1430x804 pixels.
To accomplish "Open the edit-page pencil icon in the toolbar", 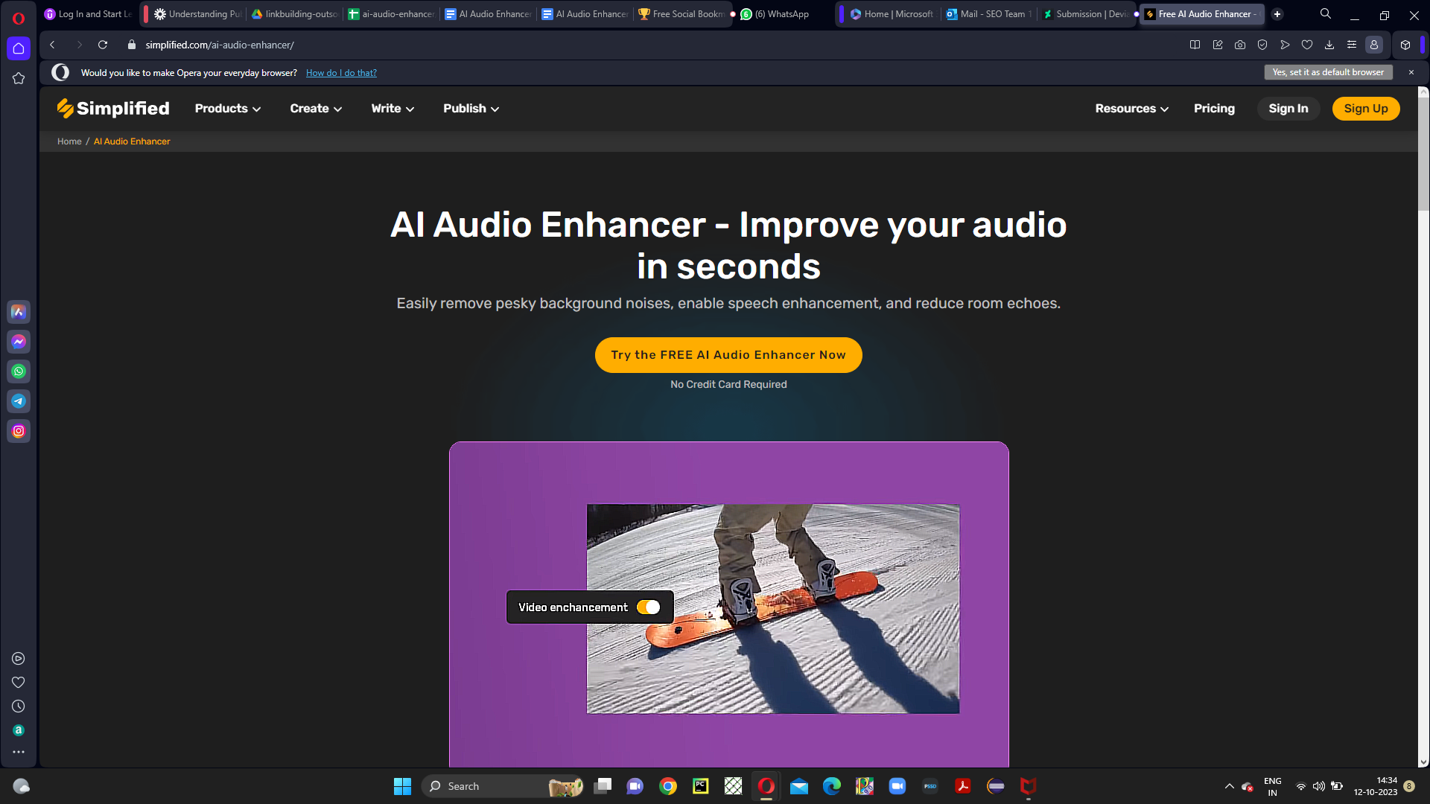I will coord(1218,45).
